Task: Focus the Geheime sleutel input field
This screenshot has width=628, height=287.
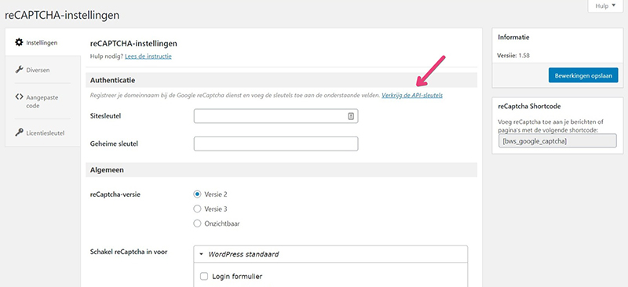Action: click(276, 143)
